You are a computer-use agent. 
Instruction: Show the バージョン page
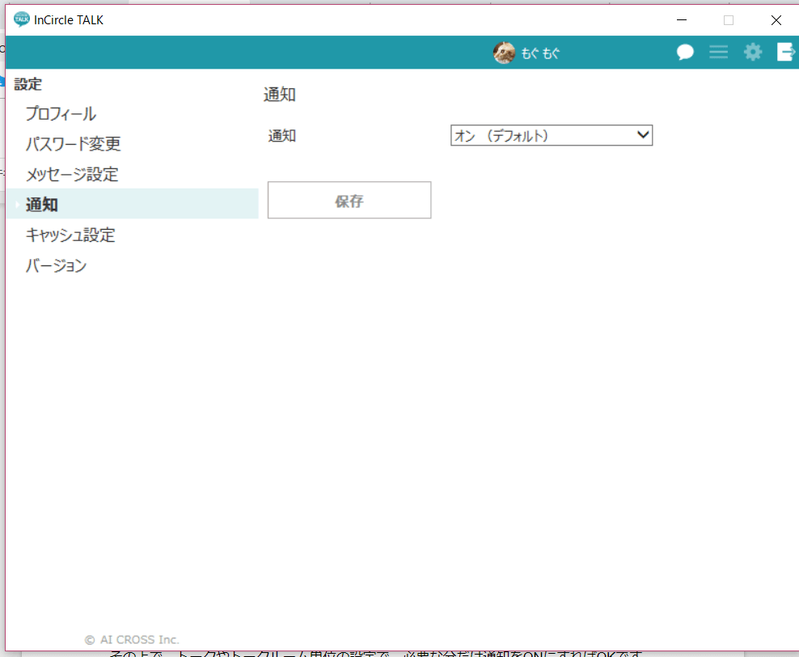click(x=56, y=266)
